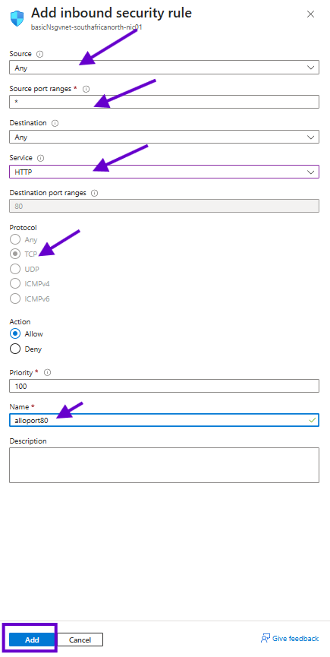330x657 pixels.
Task: Click the network security shield icon
Action: coord(17,19)
